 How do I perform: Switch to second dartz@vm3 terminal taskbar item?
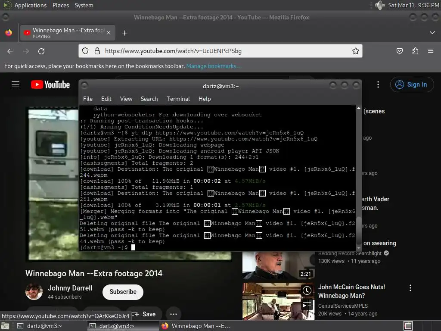point(123,326)
